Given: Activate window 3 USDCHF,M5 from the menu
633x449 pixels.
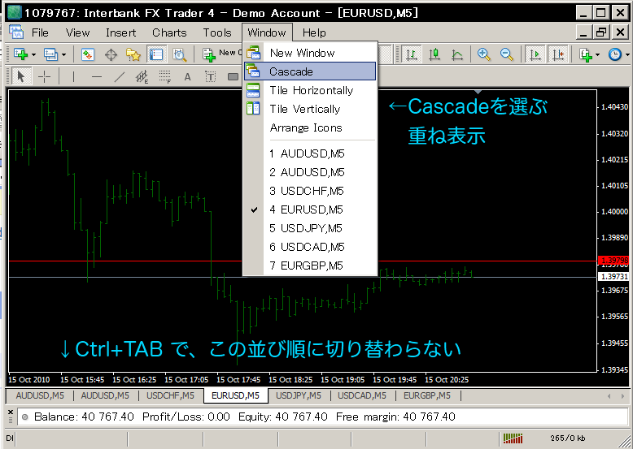Looking at the screenshot, I should (310, 191).
